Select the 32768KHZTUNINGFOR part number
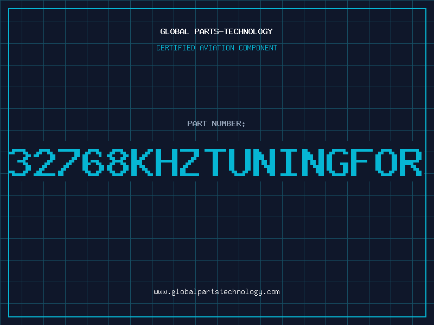 pyautogui.click(x=215, y=162)
